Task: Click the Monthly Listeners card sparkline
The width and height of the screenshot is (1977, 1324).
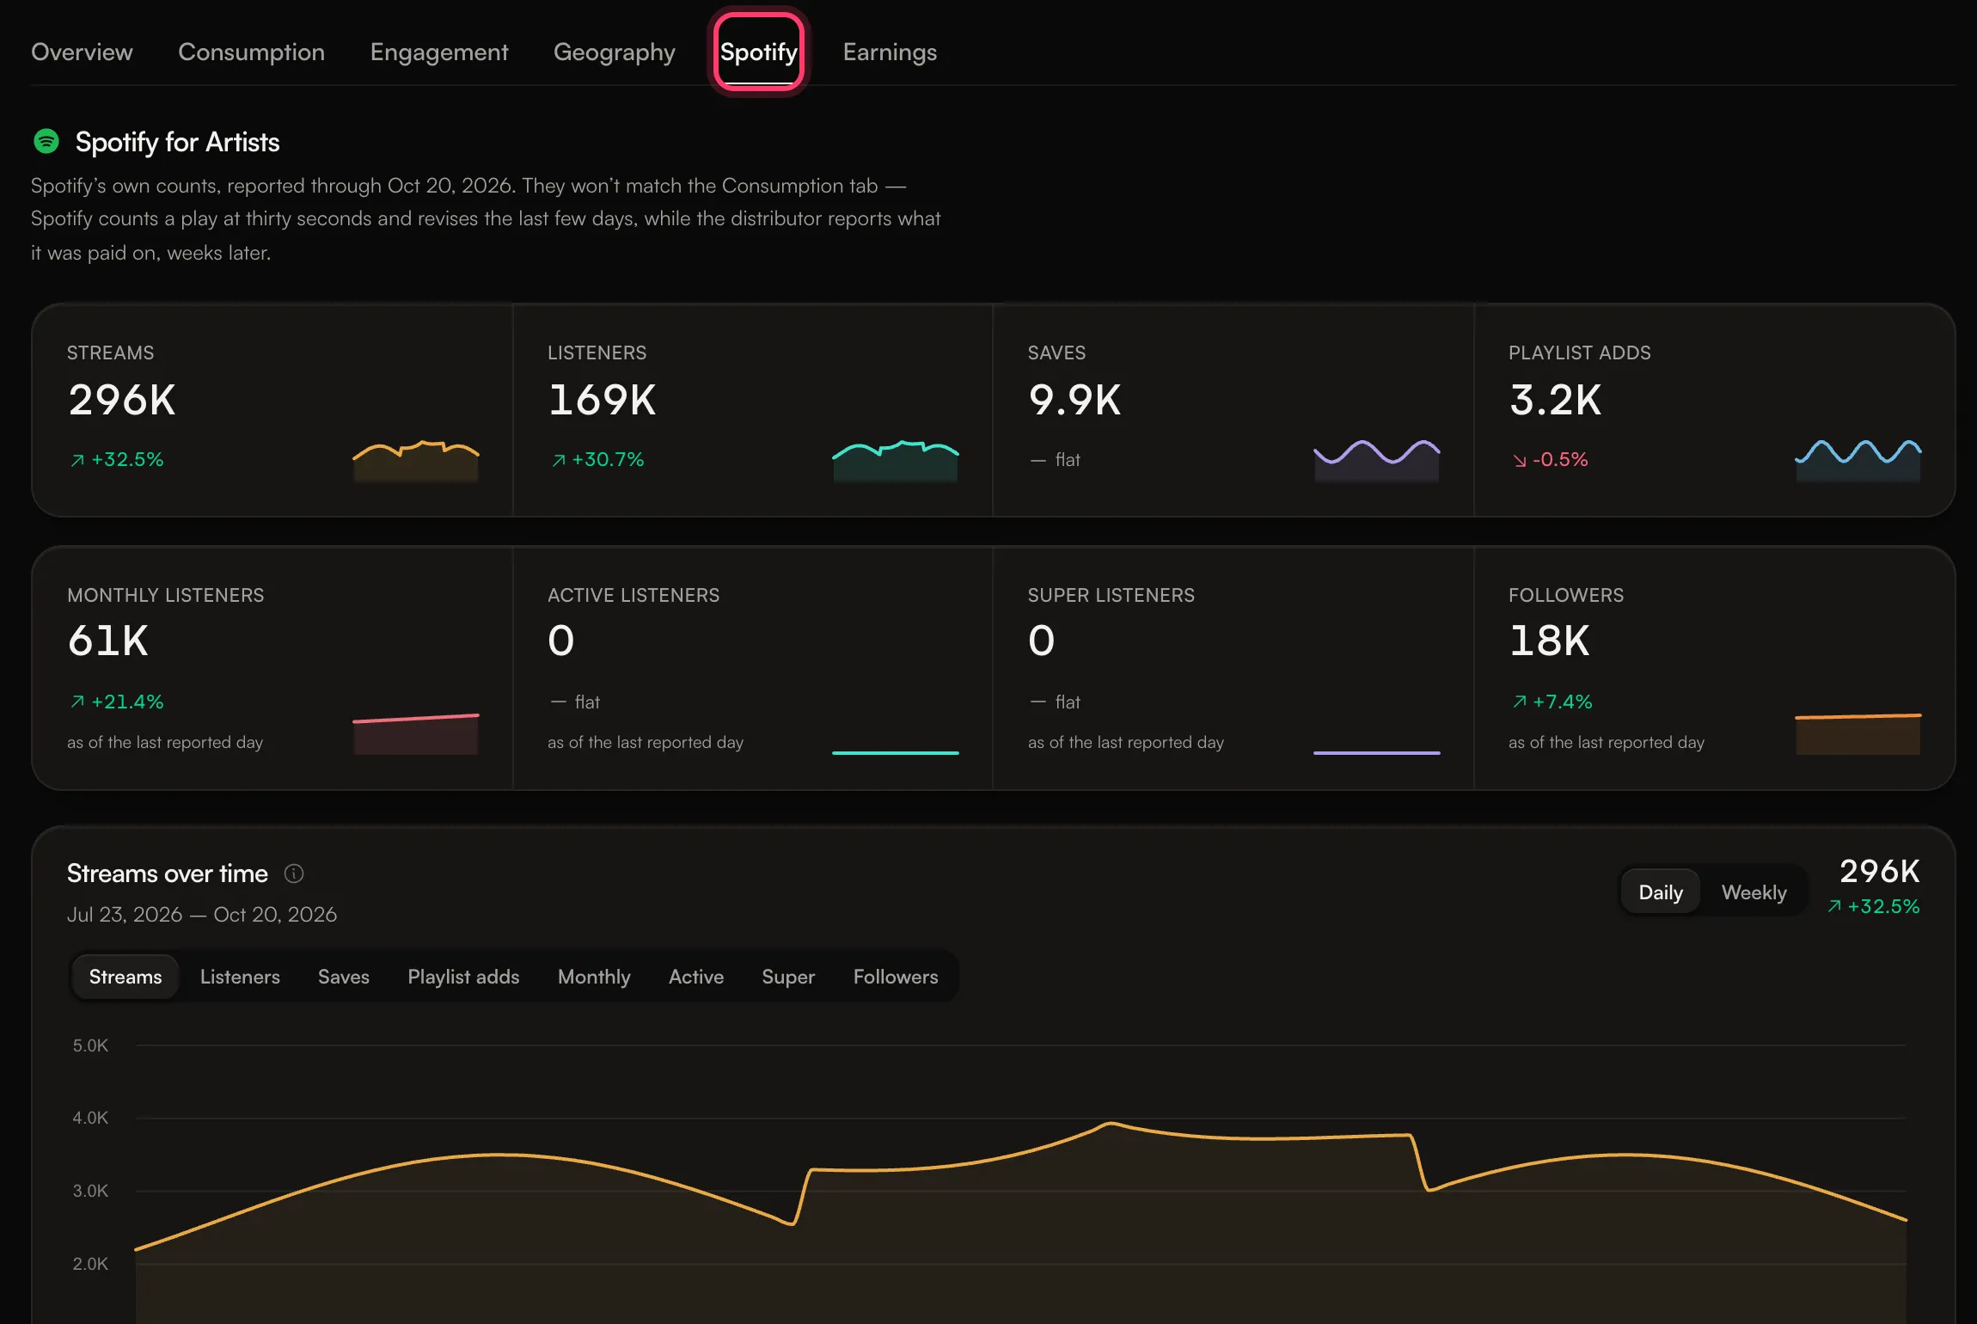Action: pyautogui.click(x=416, y=734)
